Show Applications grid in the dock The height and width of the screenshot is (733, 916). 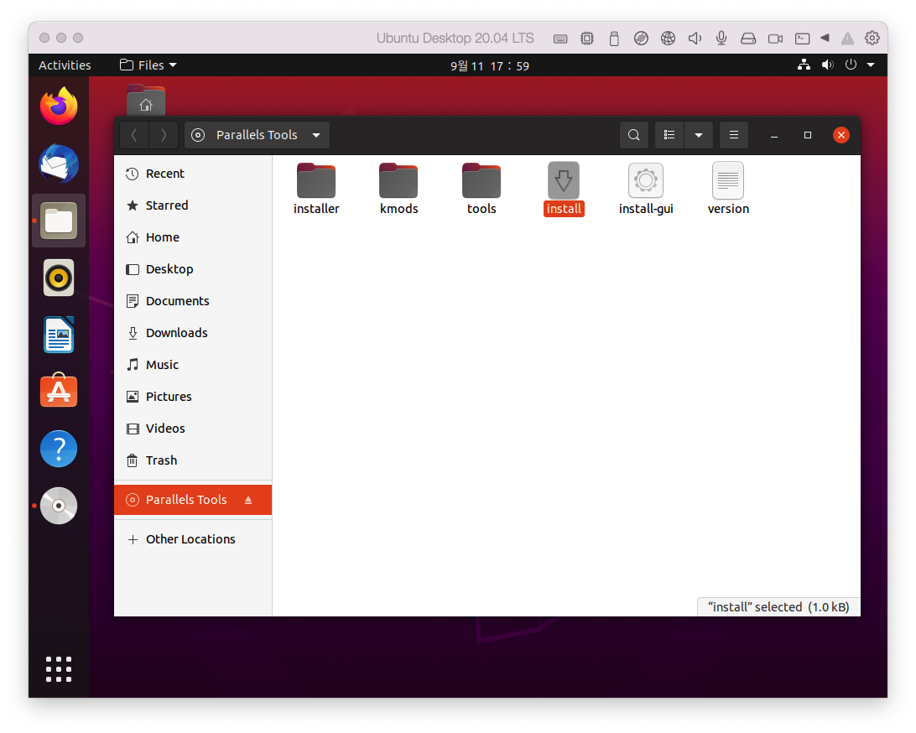click(x=59, y=669)
